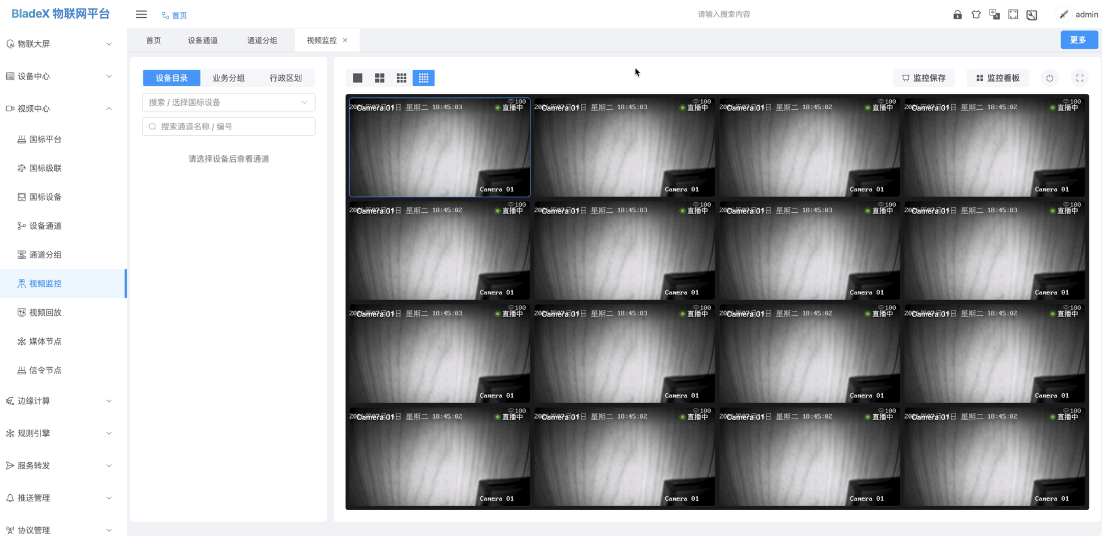Select the third tile in the third row
Viewport: 1102px width, 537px height.
(x=810, y=354)
